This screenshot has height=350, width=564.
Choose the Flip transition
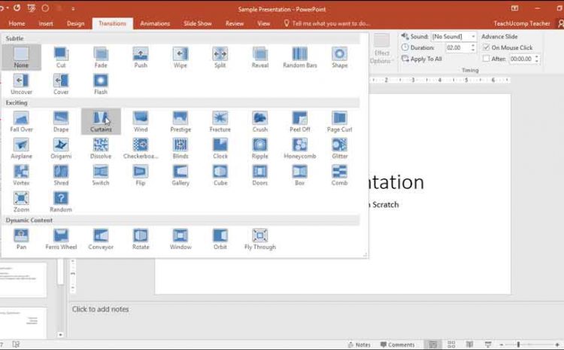pos(141,175)
